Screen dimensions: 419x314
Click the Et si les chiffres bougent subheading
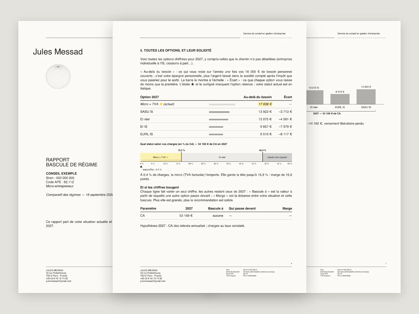pos(159,187)
